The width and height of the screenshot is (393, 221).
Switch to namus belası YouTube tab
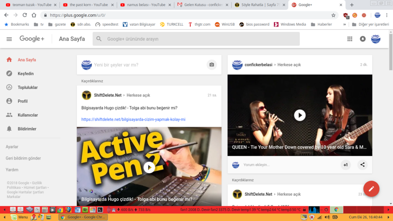[x=145, y=5]
